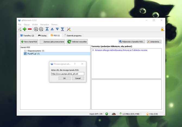
Task: Click the yellow padlock lock icon
Action: pos(162,29)
